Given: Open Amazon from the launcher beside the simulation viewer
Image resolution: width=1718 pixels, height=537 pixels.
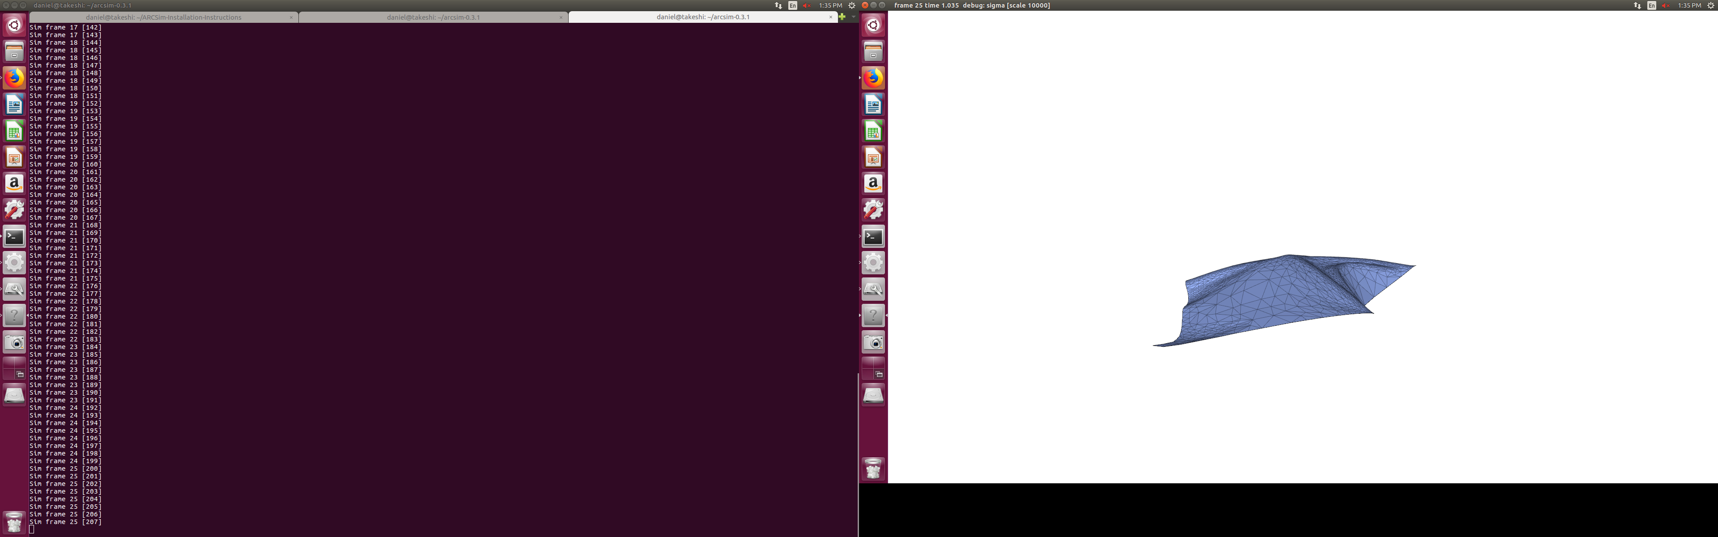Looking at the screenshot, I should (873, 183).
